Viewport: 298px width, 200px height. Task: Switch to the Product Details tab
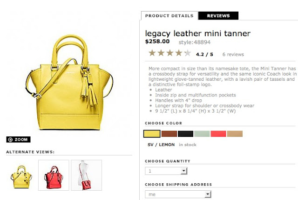(169, 16)
